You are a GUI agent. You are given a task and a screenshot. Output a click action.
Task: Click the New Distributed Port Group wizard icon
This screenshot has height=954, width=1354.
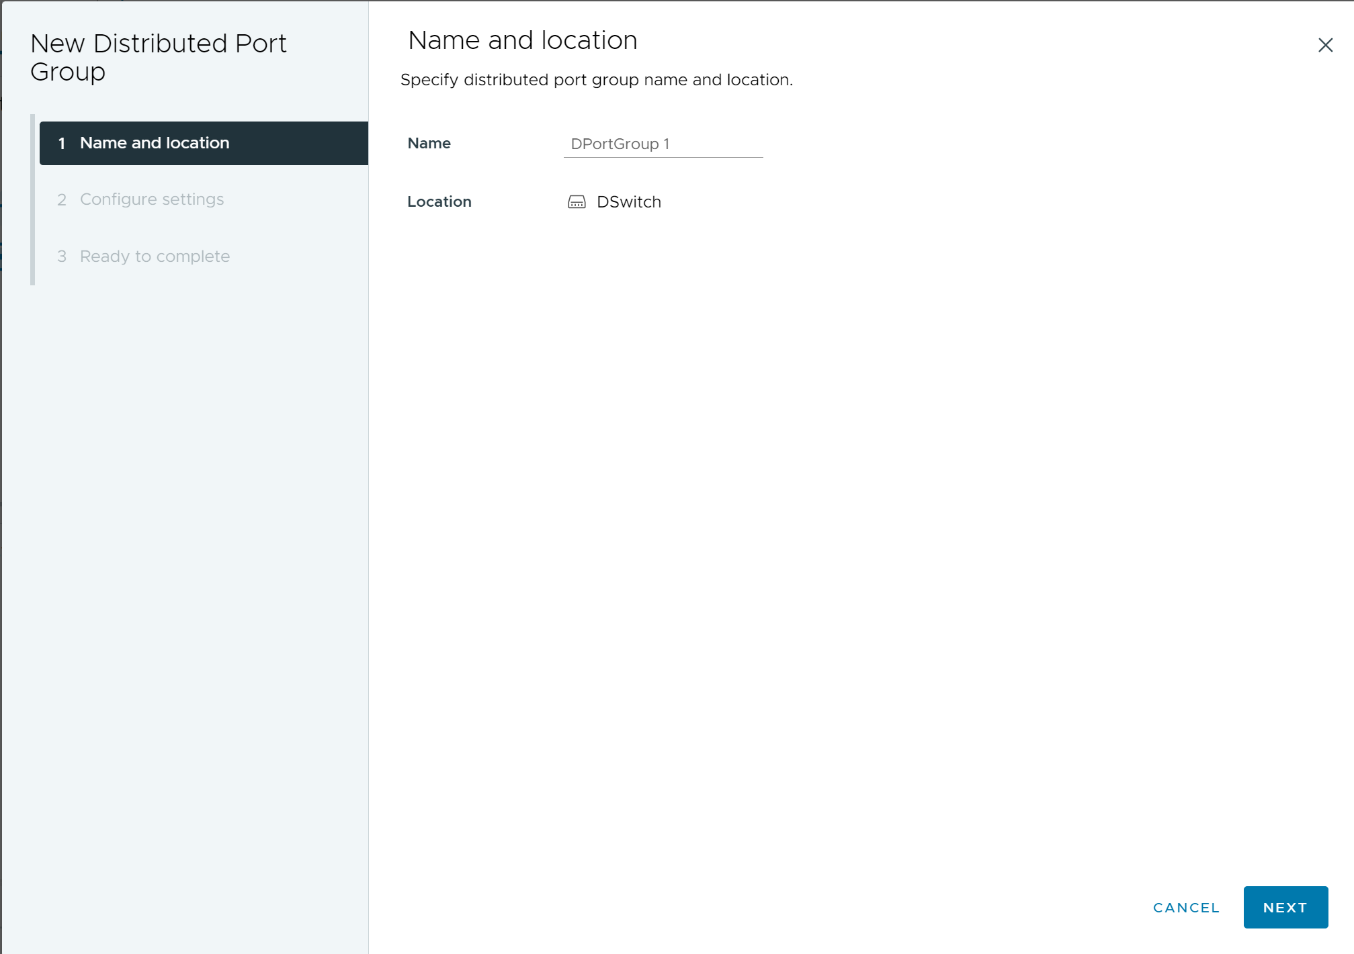point(575,201)
